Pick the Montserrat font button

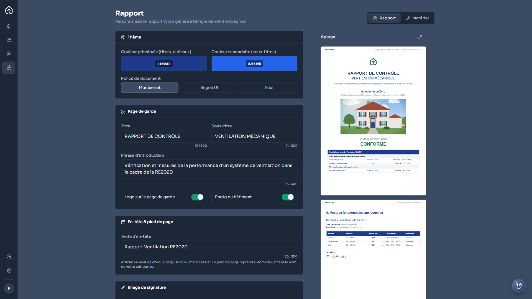(150, 87)
